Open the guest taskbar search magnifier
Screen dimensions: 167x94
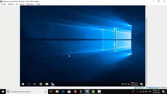[29, 84]
